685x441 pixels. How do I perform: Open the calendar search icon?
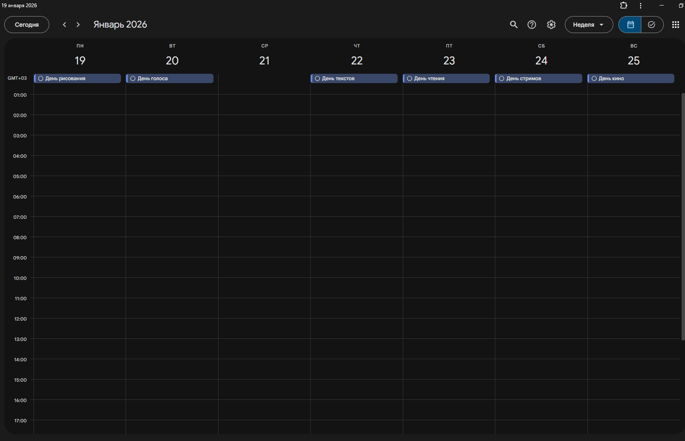(514, 25)
